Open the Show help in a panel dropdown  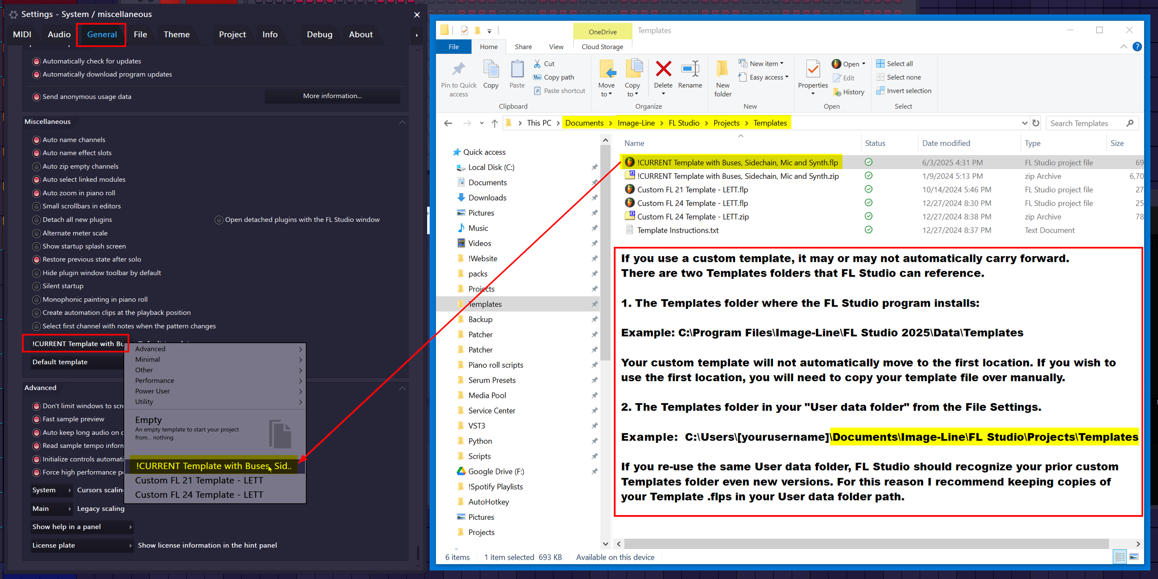point(81,527)
